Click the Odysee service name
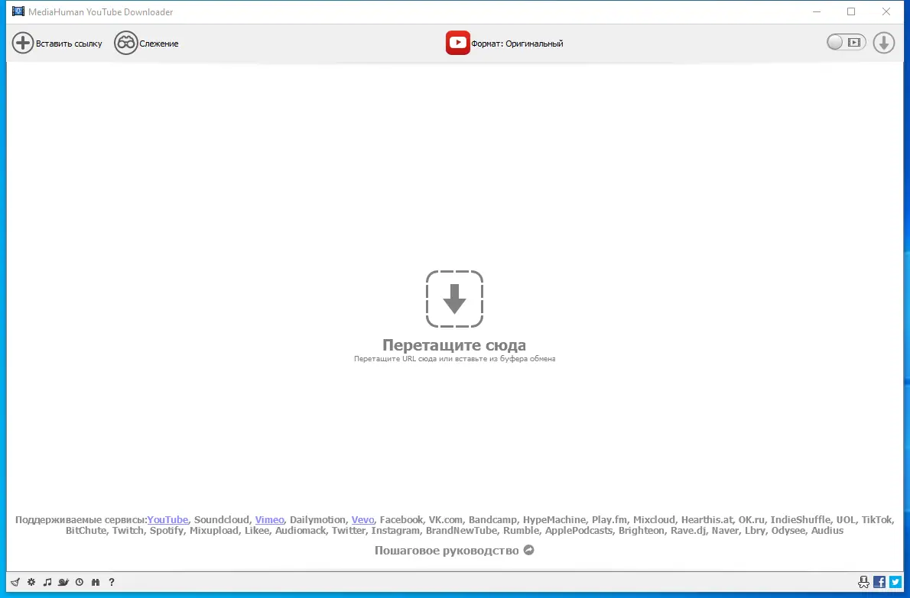Image resolution: width=910 pixels, height=598 pixels. click(788, 531)
